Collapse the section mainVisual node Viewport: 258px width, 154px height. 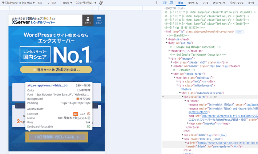[x=174, y=78]
